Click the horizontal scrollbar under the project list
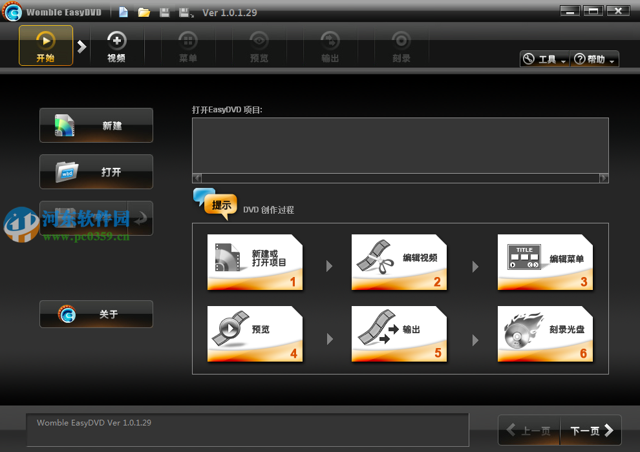Screen dimensions: 640x452 pyautogui.click(x=401, y=178)
